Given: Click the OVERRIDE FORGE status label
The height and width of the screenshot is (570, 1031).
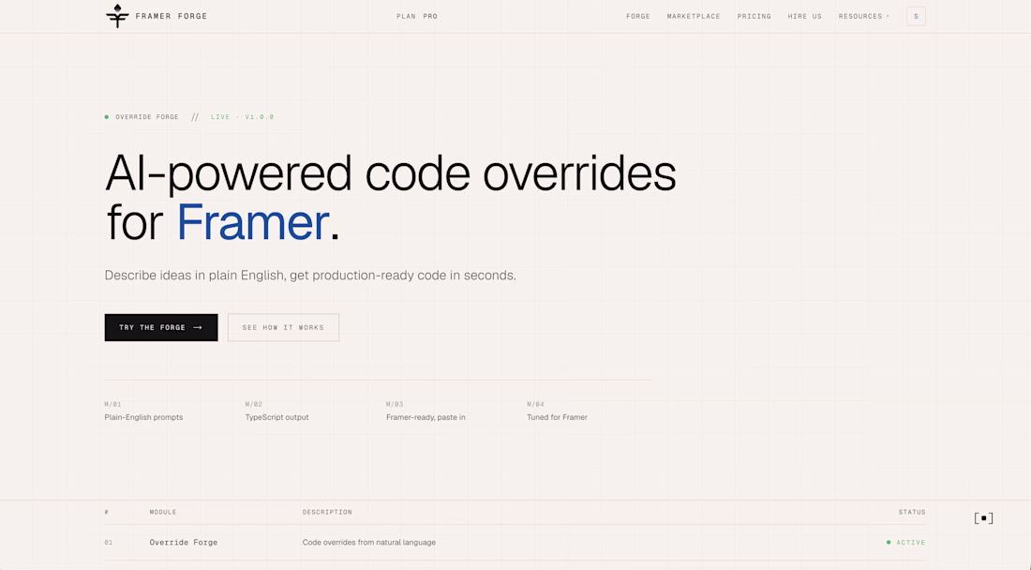Looking at the screenshot, I should click(x=146, y=117).
